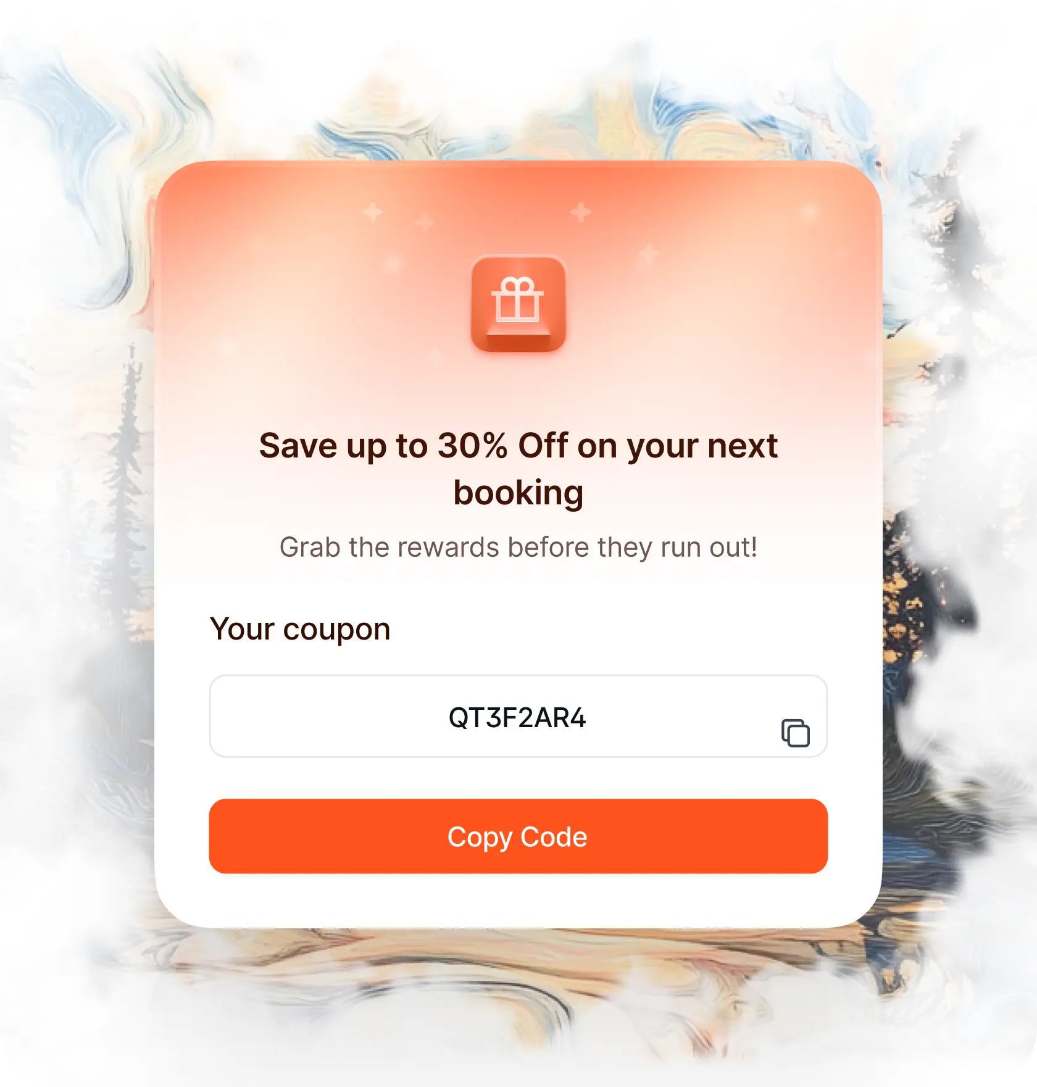Select the QT3F2AR4 coupon code text
This screenshot has width=1037, height=1087.
pyautogui.click(x=517, y=718)
